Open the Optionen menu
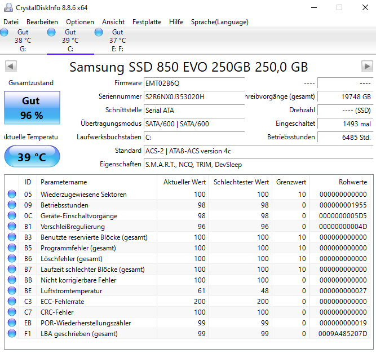376x353 pixels. coord(80,22)
